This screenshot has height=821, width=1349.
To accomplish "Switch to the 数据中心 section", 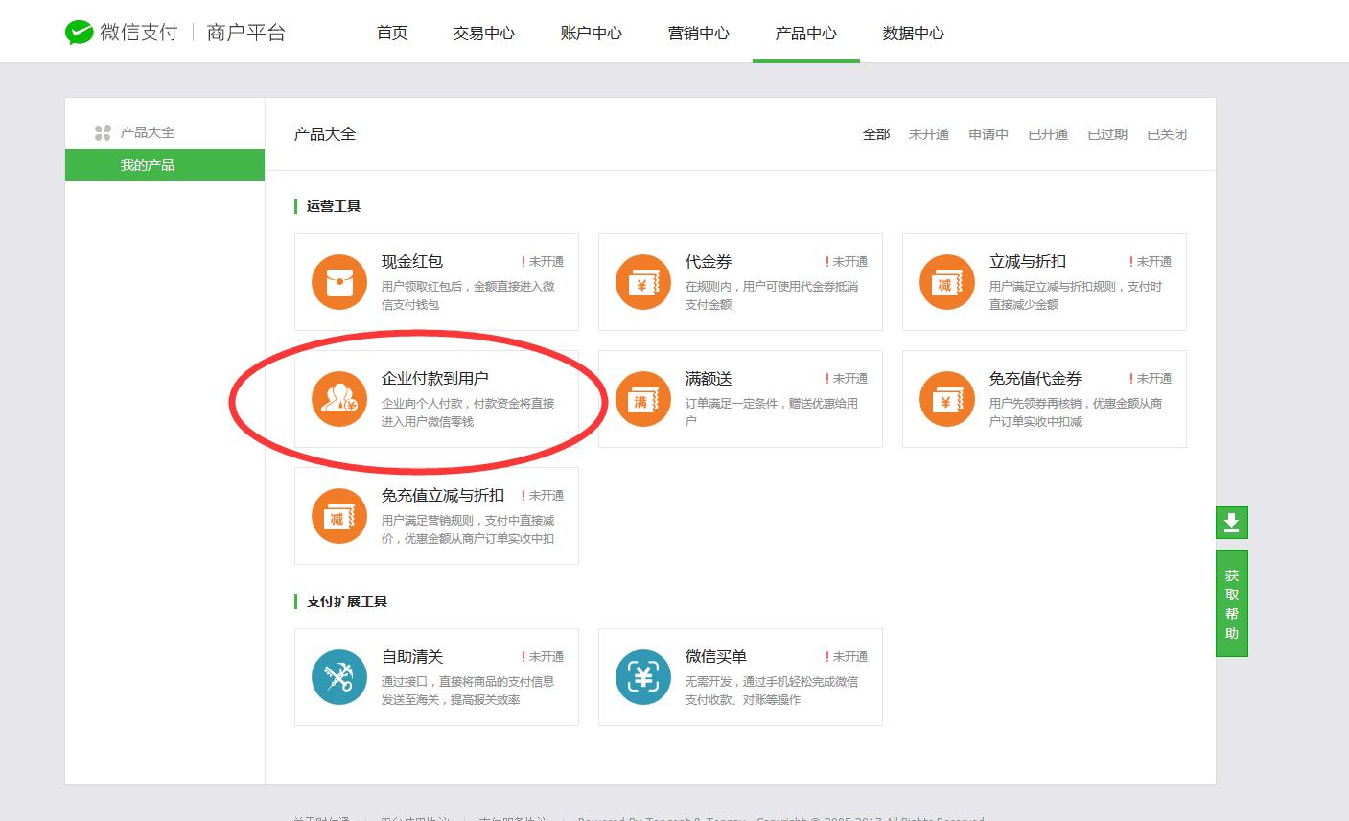I will (x=912, y=32).
